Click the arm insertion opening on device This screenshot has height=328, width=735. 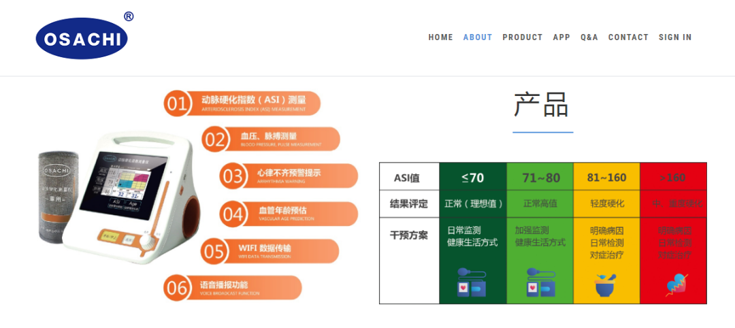tap(191, 218)
